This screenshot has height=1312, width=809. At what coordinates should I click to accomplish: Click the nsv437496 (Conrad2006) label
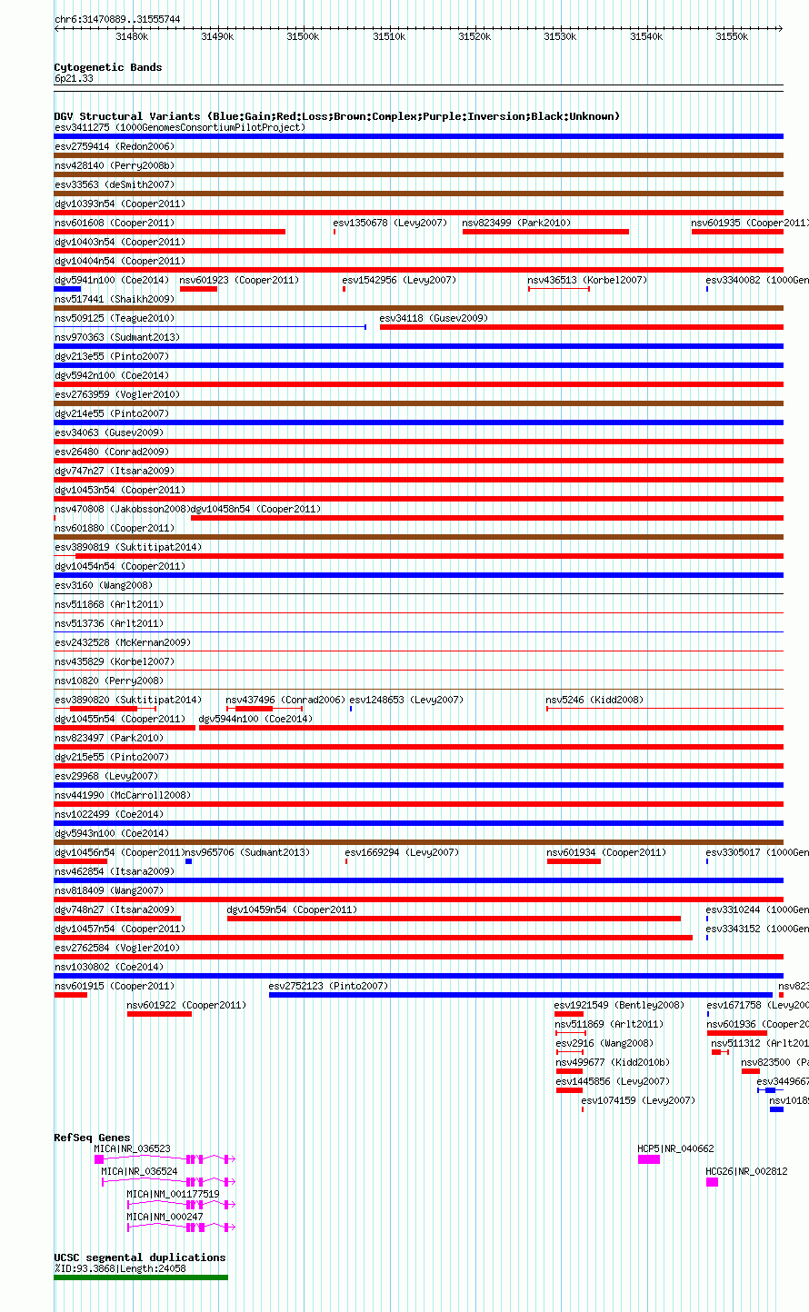(285, 700)
